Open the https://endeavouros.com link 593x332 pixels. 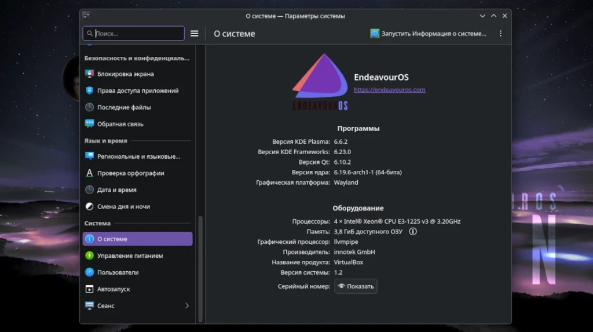click(x=390, y=90)
